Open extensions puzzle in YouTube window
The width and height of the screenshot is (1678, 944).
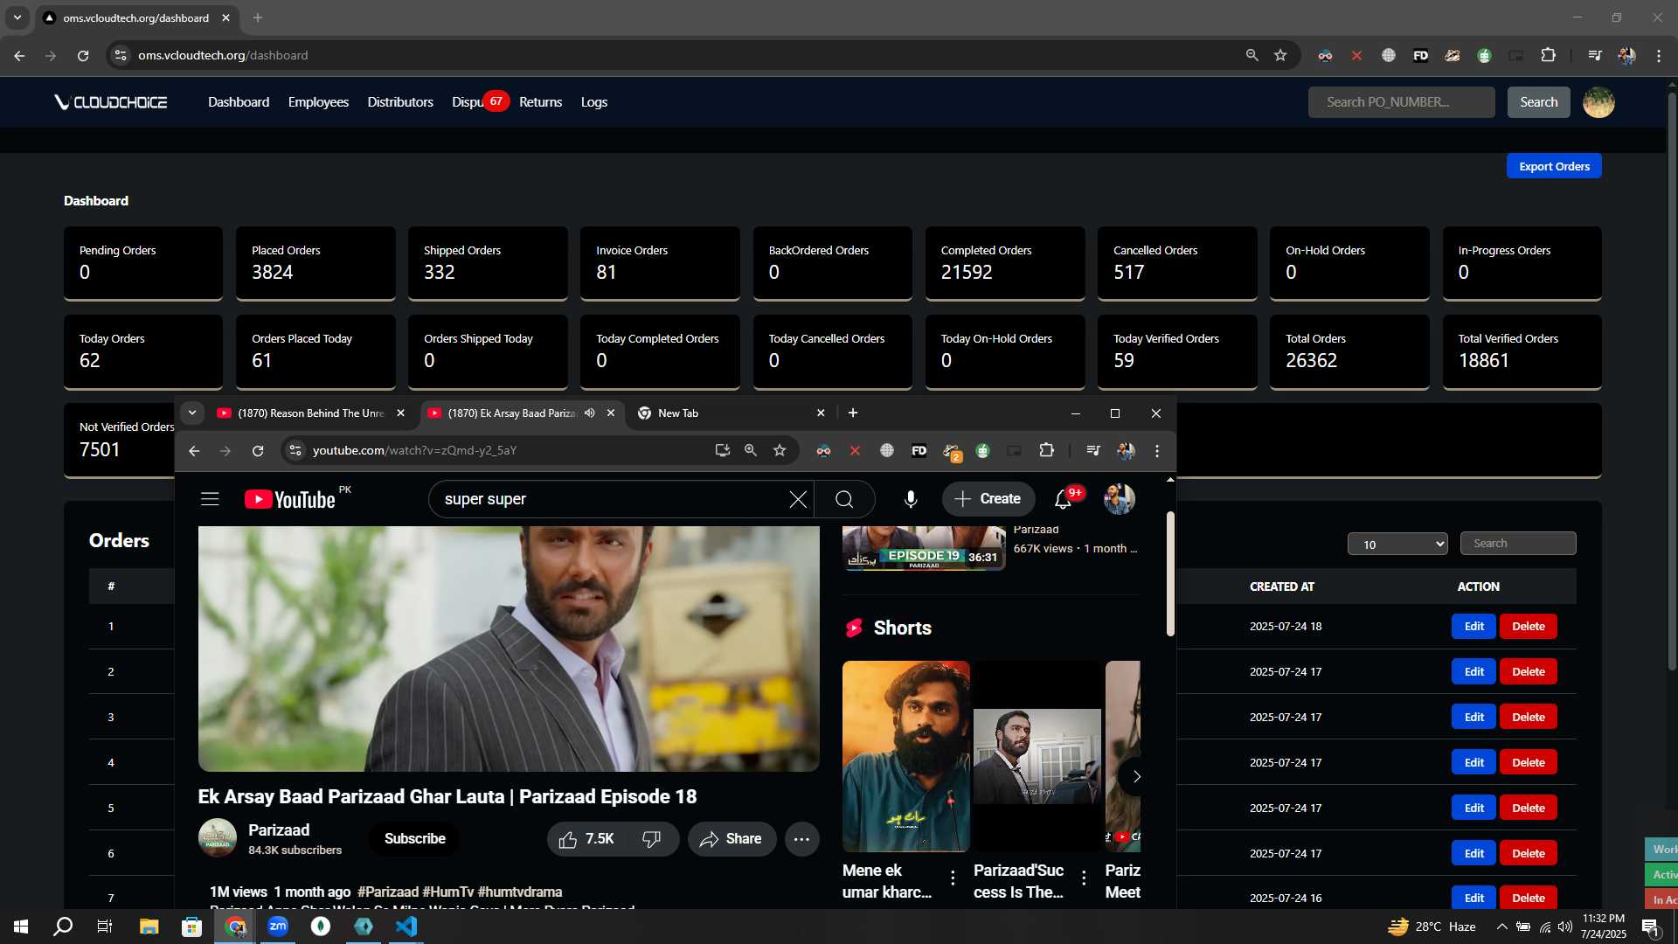pos(1046,450)
